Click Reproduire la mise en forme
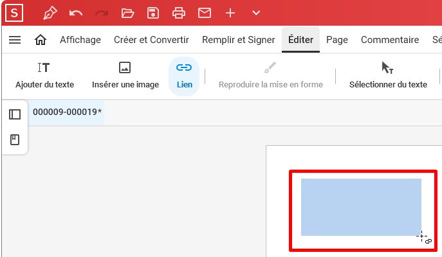 [x=271, y=75]
